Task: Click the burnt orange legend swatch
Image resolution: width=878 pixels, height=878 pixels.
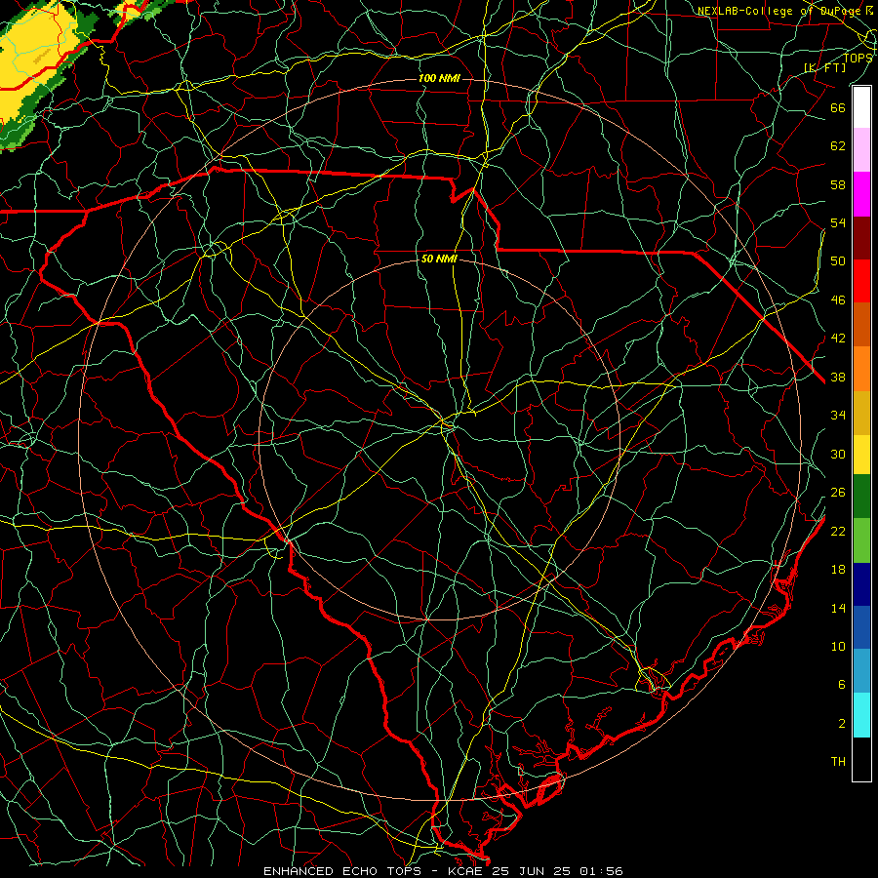Action: 861,324
